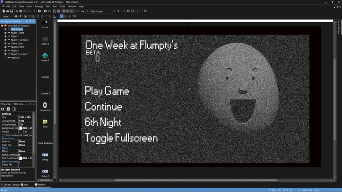This screenshot has width=342, height=192.
Task: Open the Runtime options properties tab
Action: coord(8,109)
